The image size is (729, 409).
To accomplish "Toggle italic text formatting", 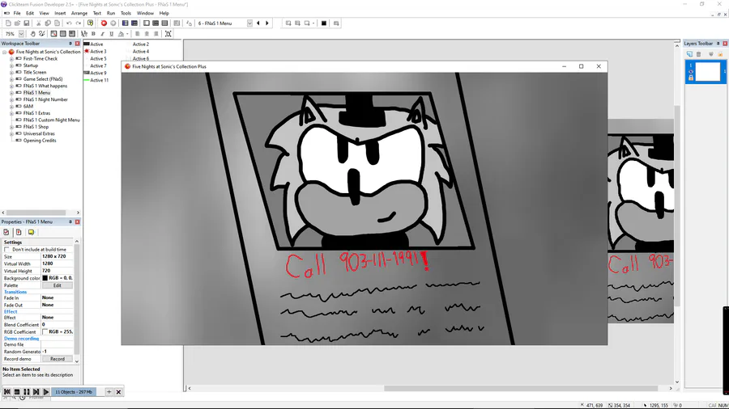I will pyautogui.click(x=102, y=34).
